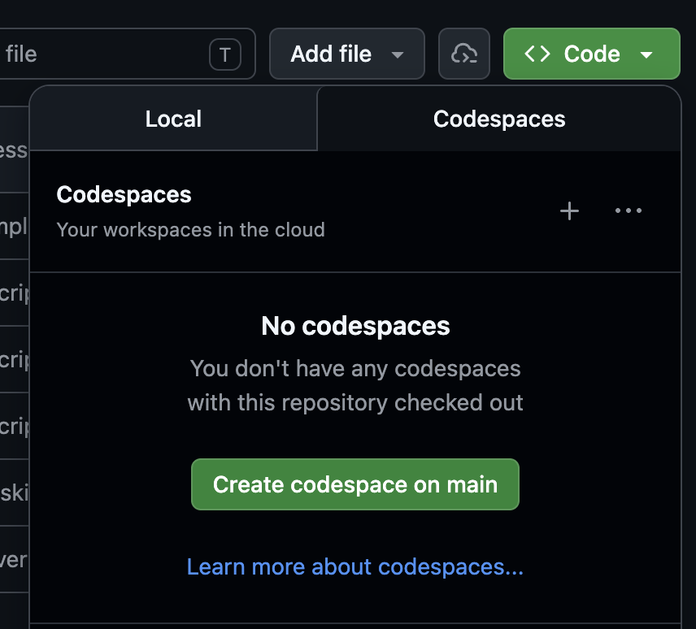Click the bold Codespaces panel heading
This screenshot has height=629, width=696.
[124, 194]
